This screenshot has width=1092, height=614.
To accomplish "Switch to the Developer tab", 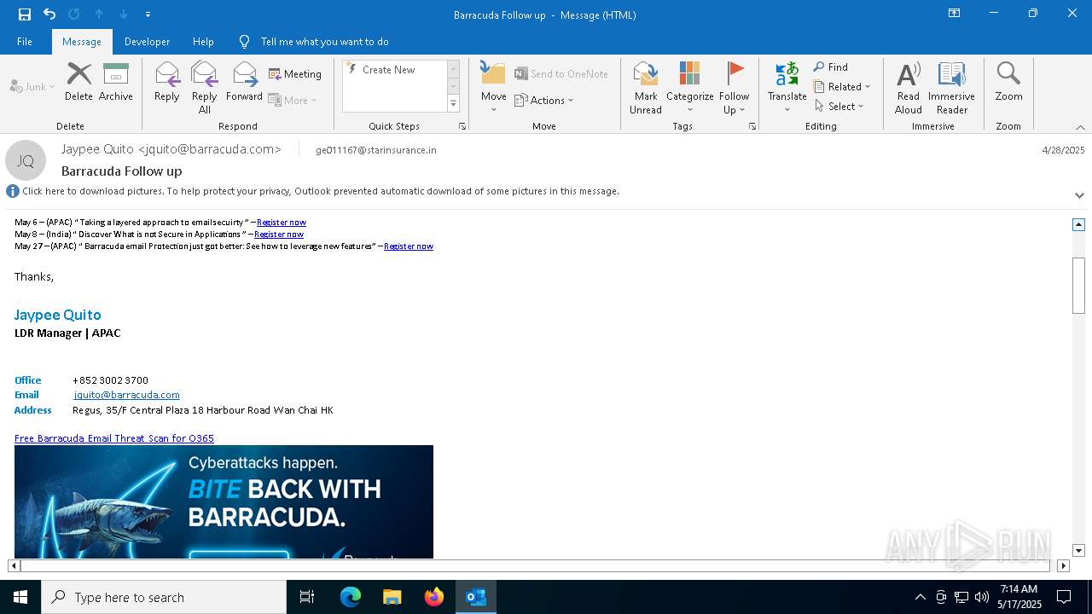I will (x=147, y=41).
